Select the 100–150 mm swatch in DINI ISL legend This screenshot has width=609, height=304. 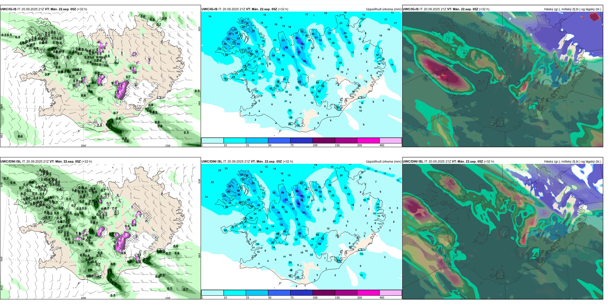point(324,293)
